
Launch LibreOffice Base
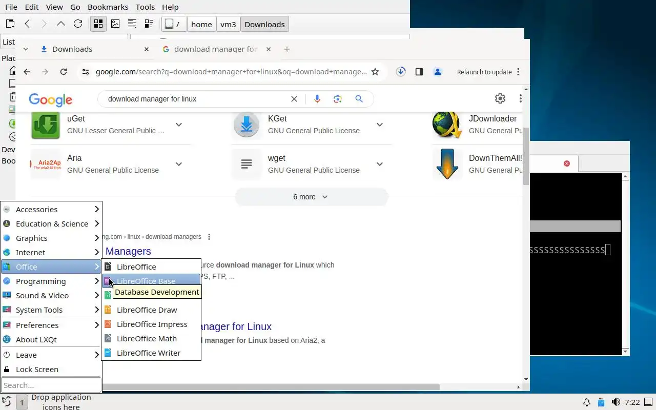coord(151,281)
